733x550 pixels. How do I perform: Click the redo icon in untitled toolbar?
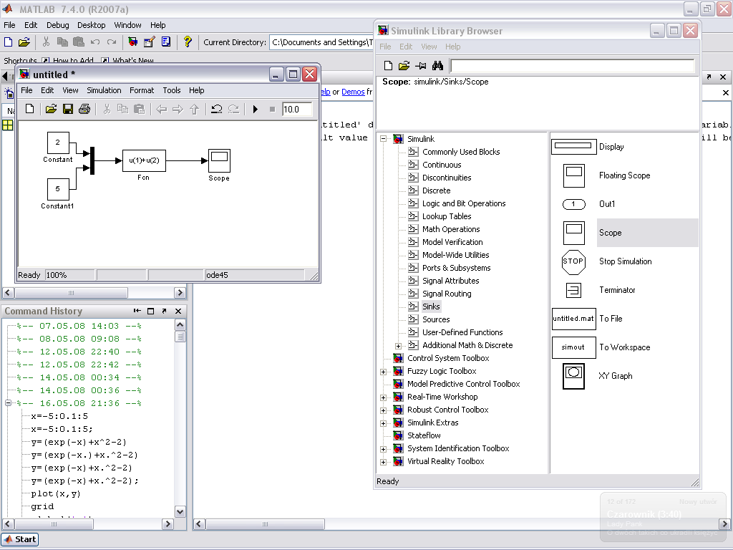233,109
